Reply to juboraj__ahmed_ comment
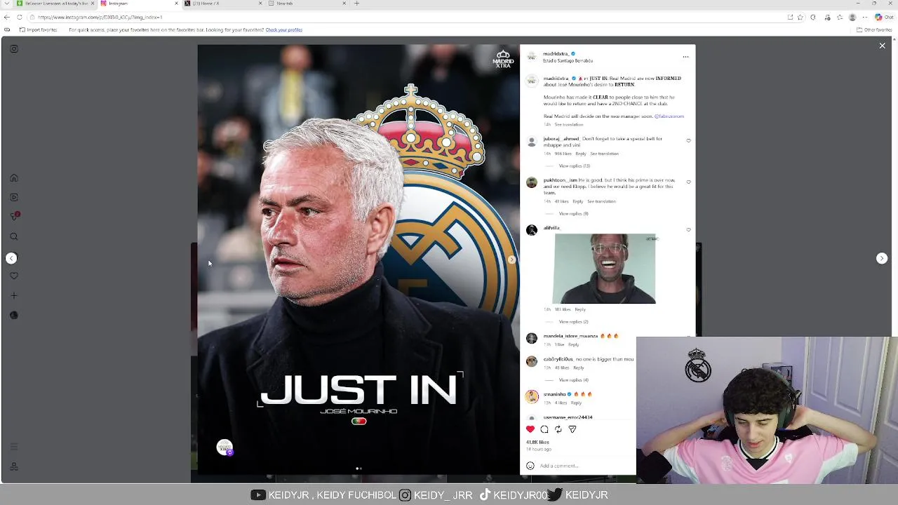The image size is (898, 505). tap(581, 154)
